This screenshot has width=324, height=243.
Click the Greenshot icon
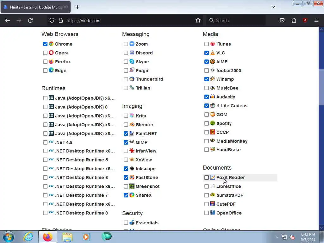tap(132, 186)
